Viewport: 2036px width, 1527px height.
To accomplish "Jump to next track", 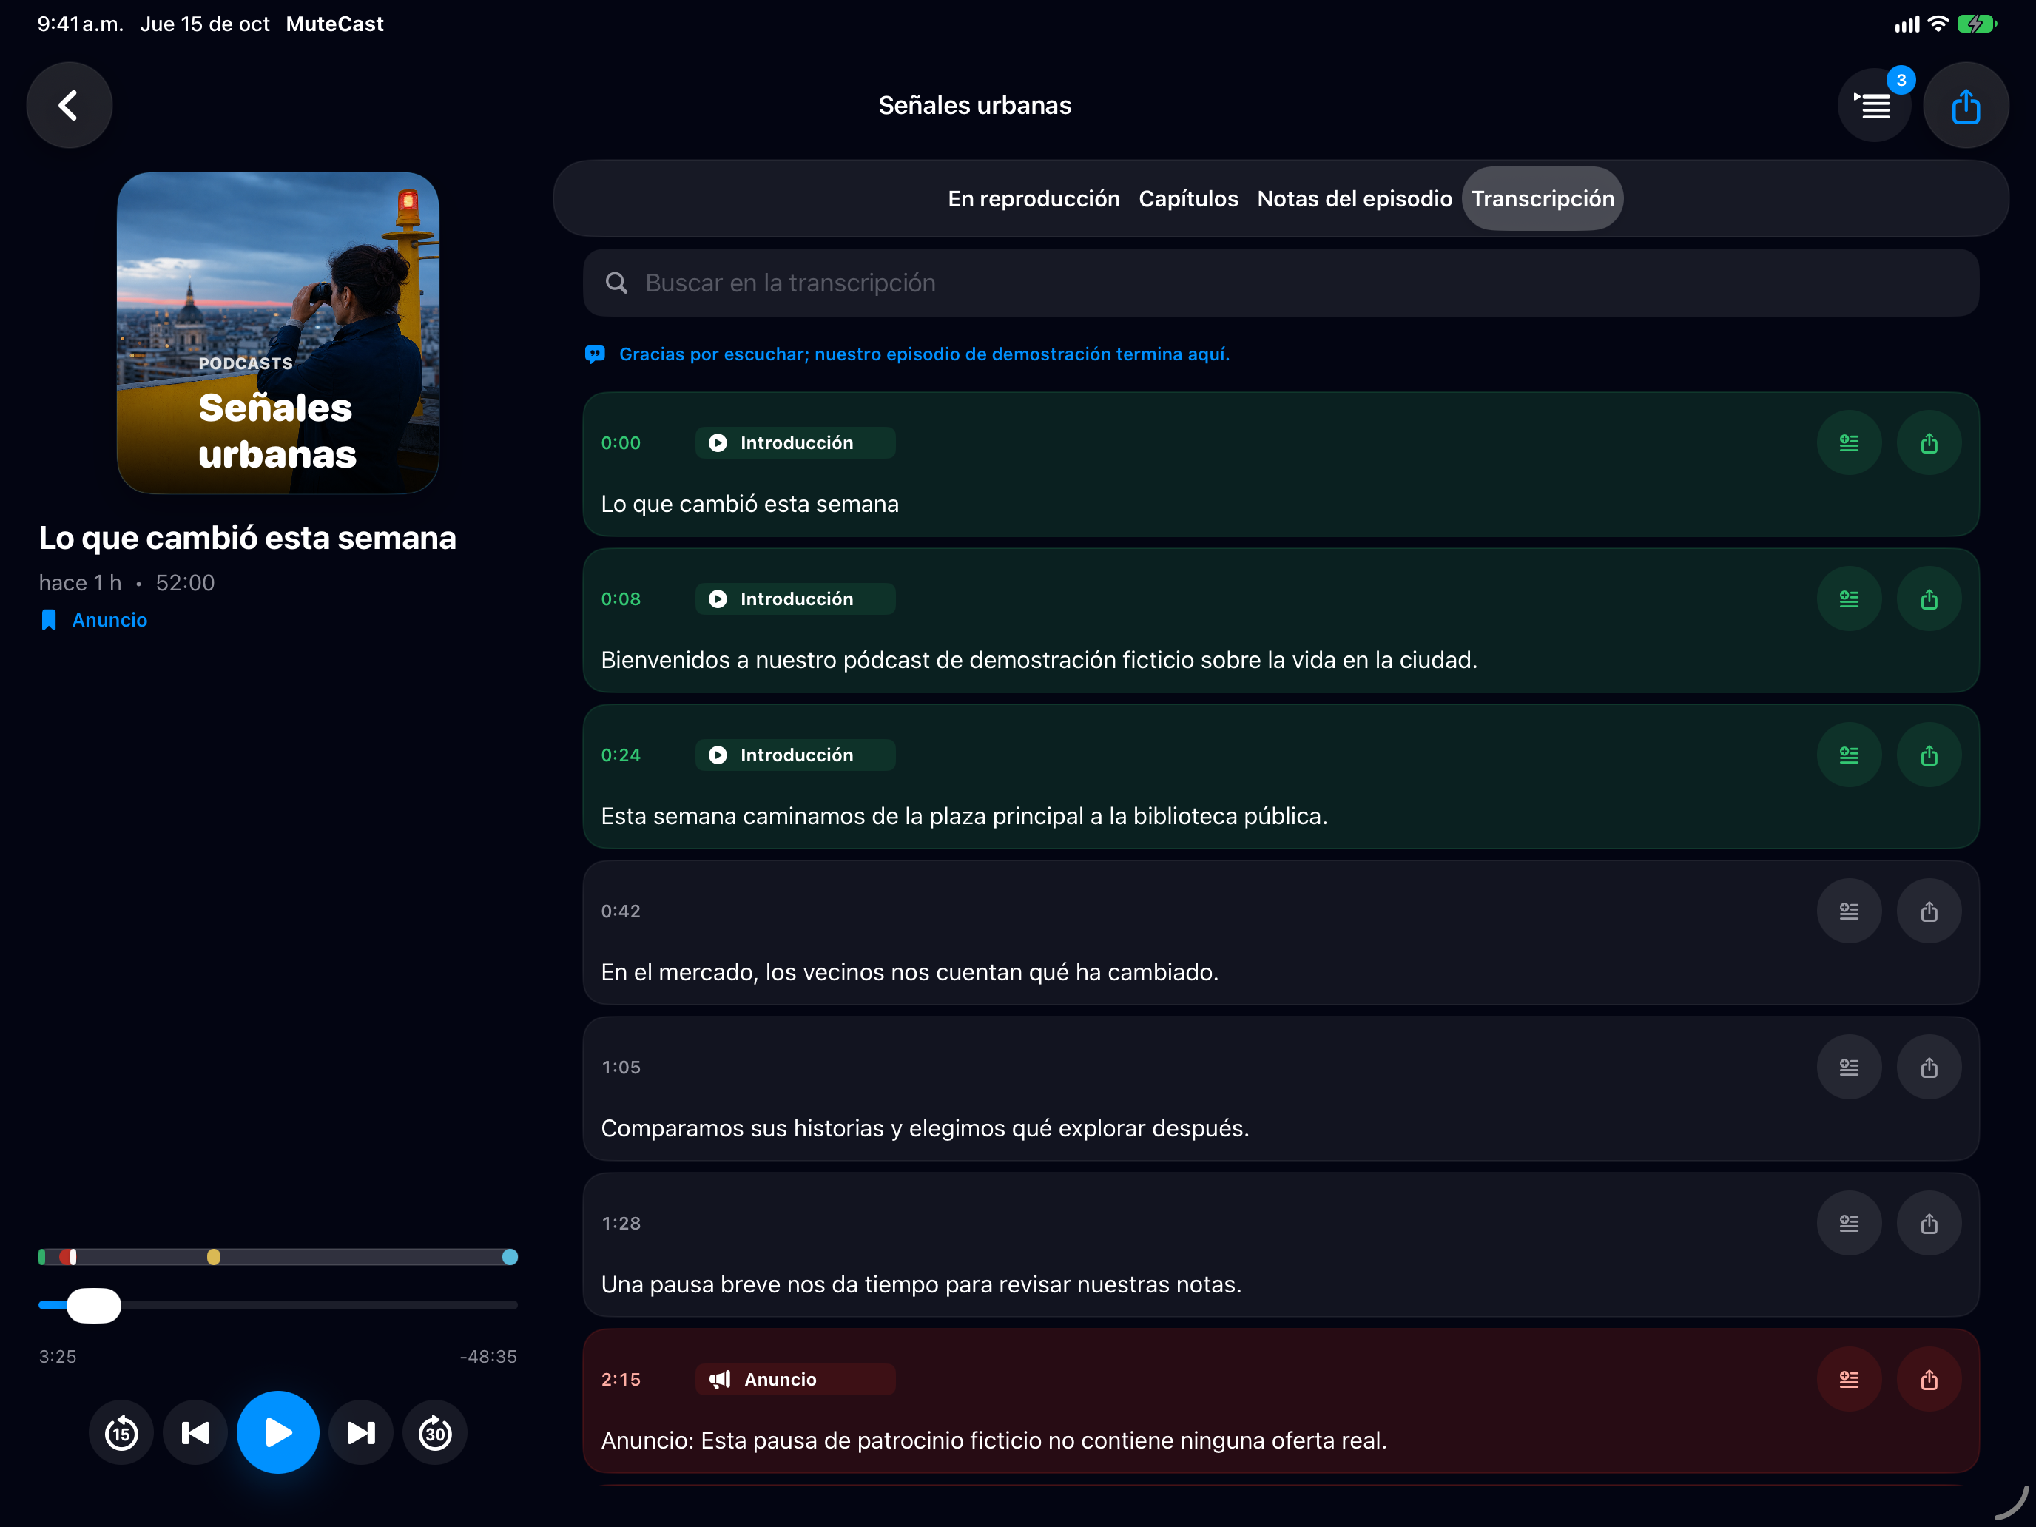I will click(x=361, y=1432).
